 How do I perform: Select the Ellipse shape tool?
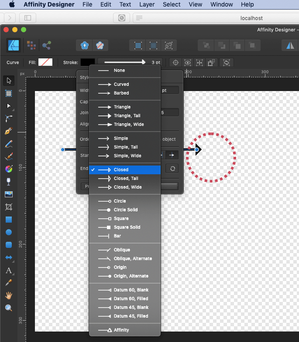pos(9,232)
